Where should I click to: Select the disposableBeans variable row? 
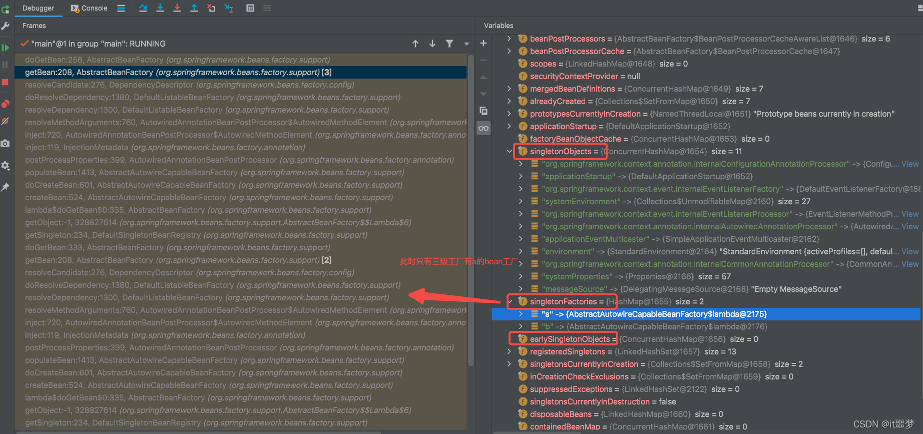[706, 414]
